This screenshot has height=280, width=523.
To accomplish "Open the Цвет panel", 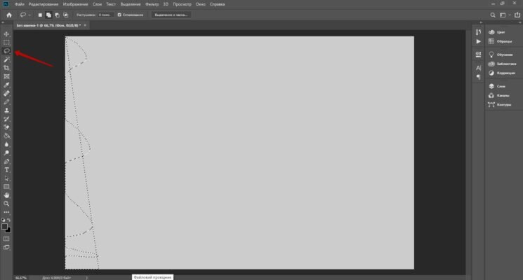I will pos(497,32).
